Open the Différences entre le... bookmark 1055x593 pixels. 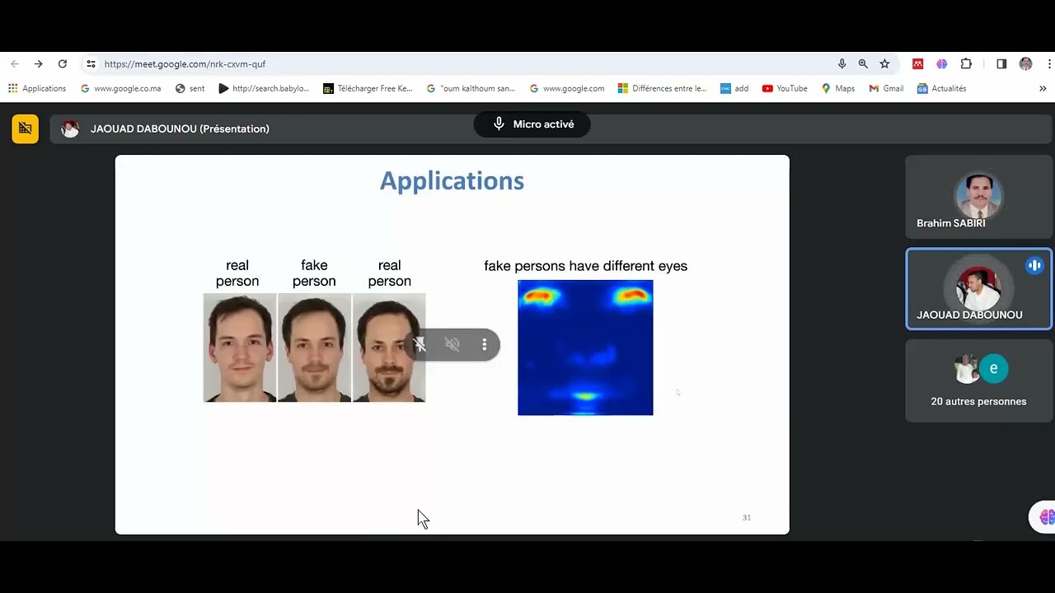663,88
